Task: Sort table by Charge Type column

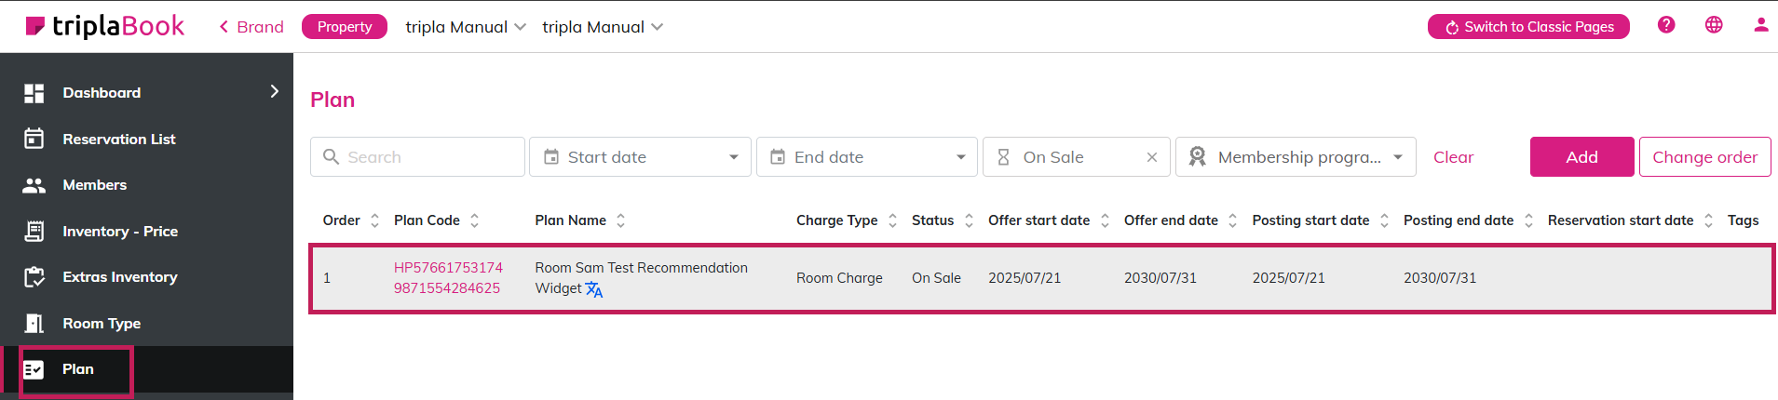Action: pos(892,220)
